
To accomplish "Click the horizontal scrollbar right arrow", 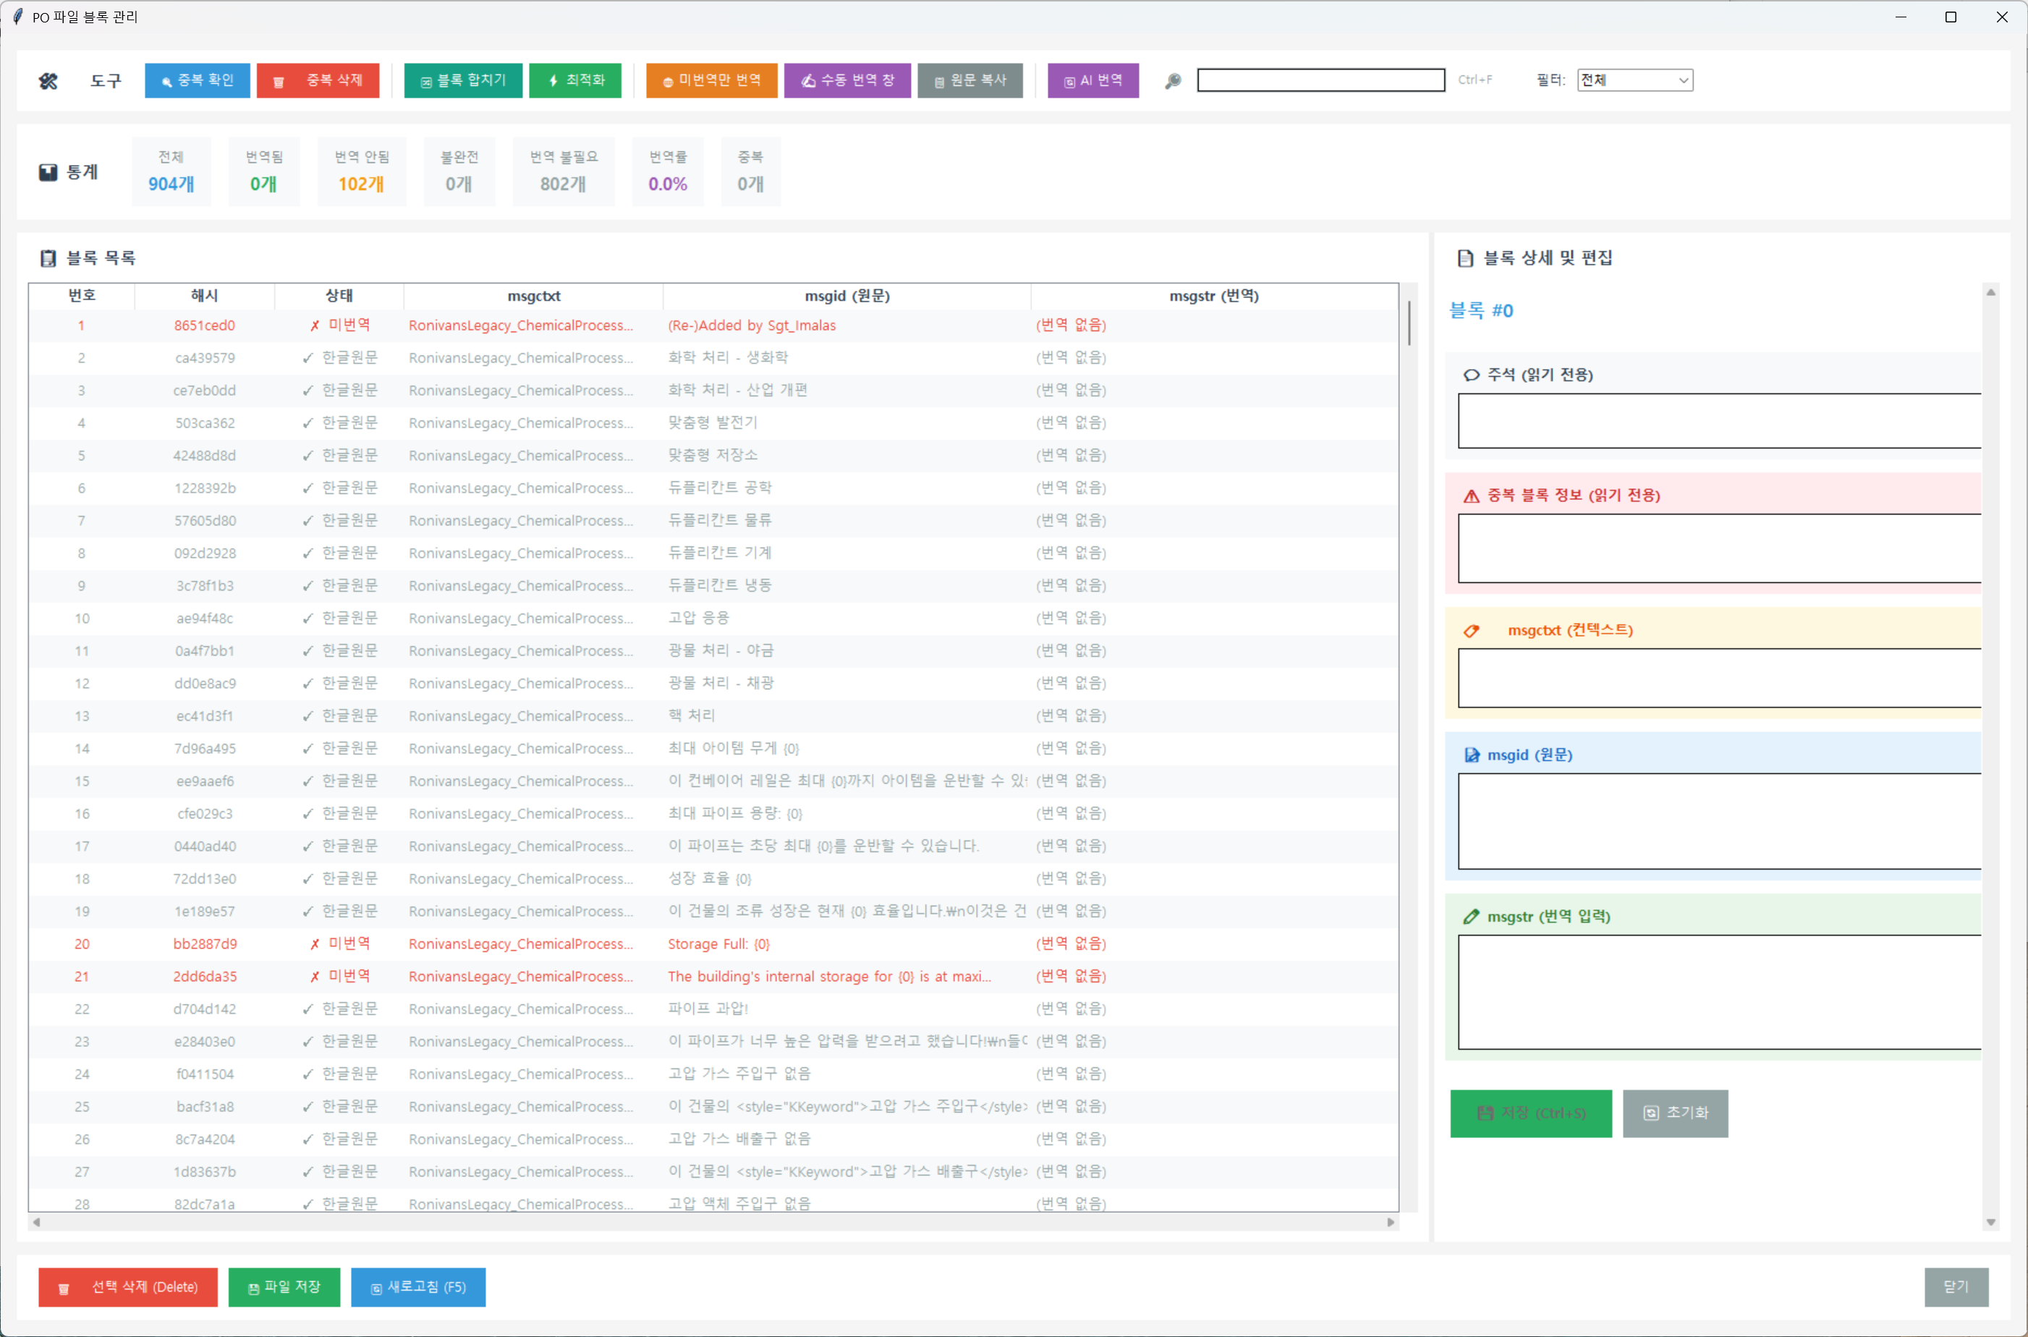I will click(1391, 1222).
